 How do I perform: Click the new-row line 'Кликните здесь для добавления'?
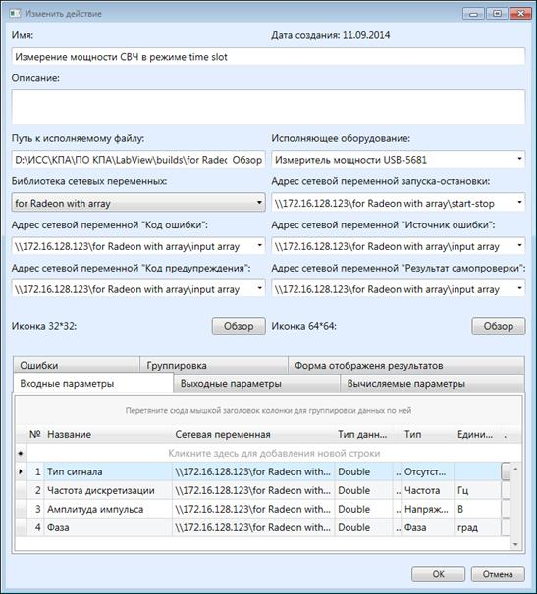tap(274, 453)
